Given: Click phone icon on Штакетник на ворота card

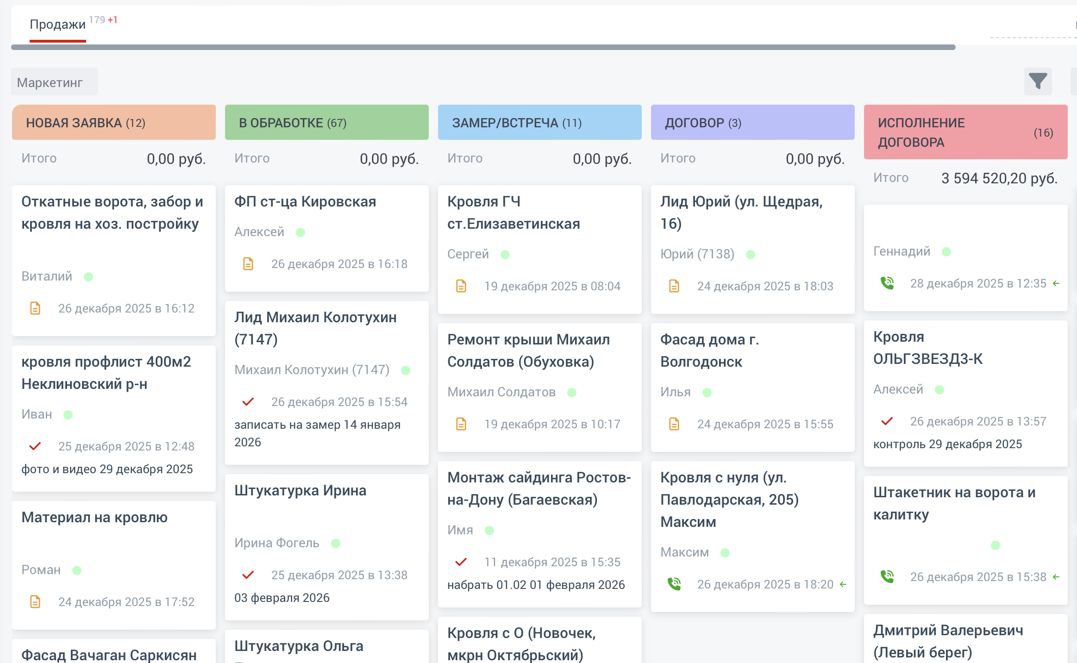Looking at the screenshot, I should 887,576.
